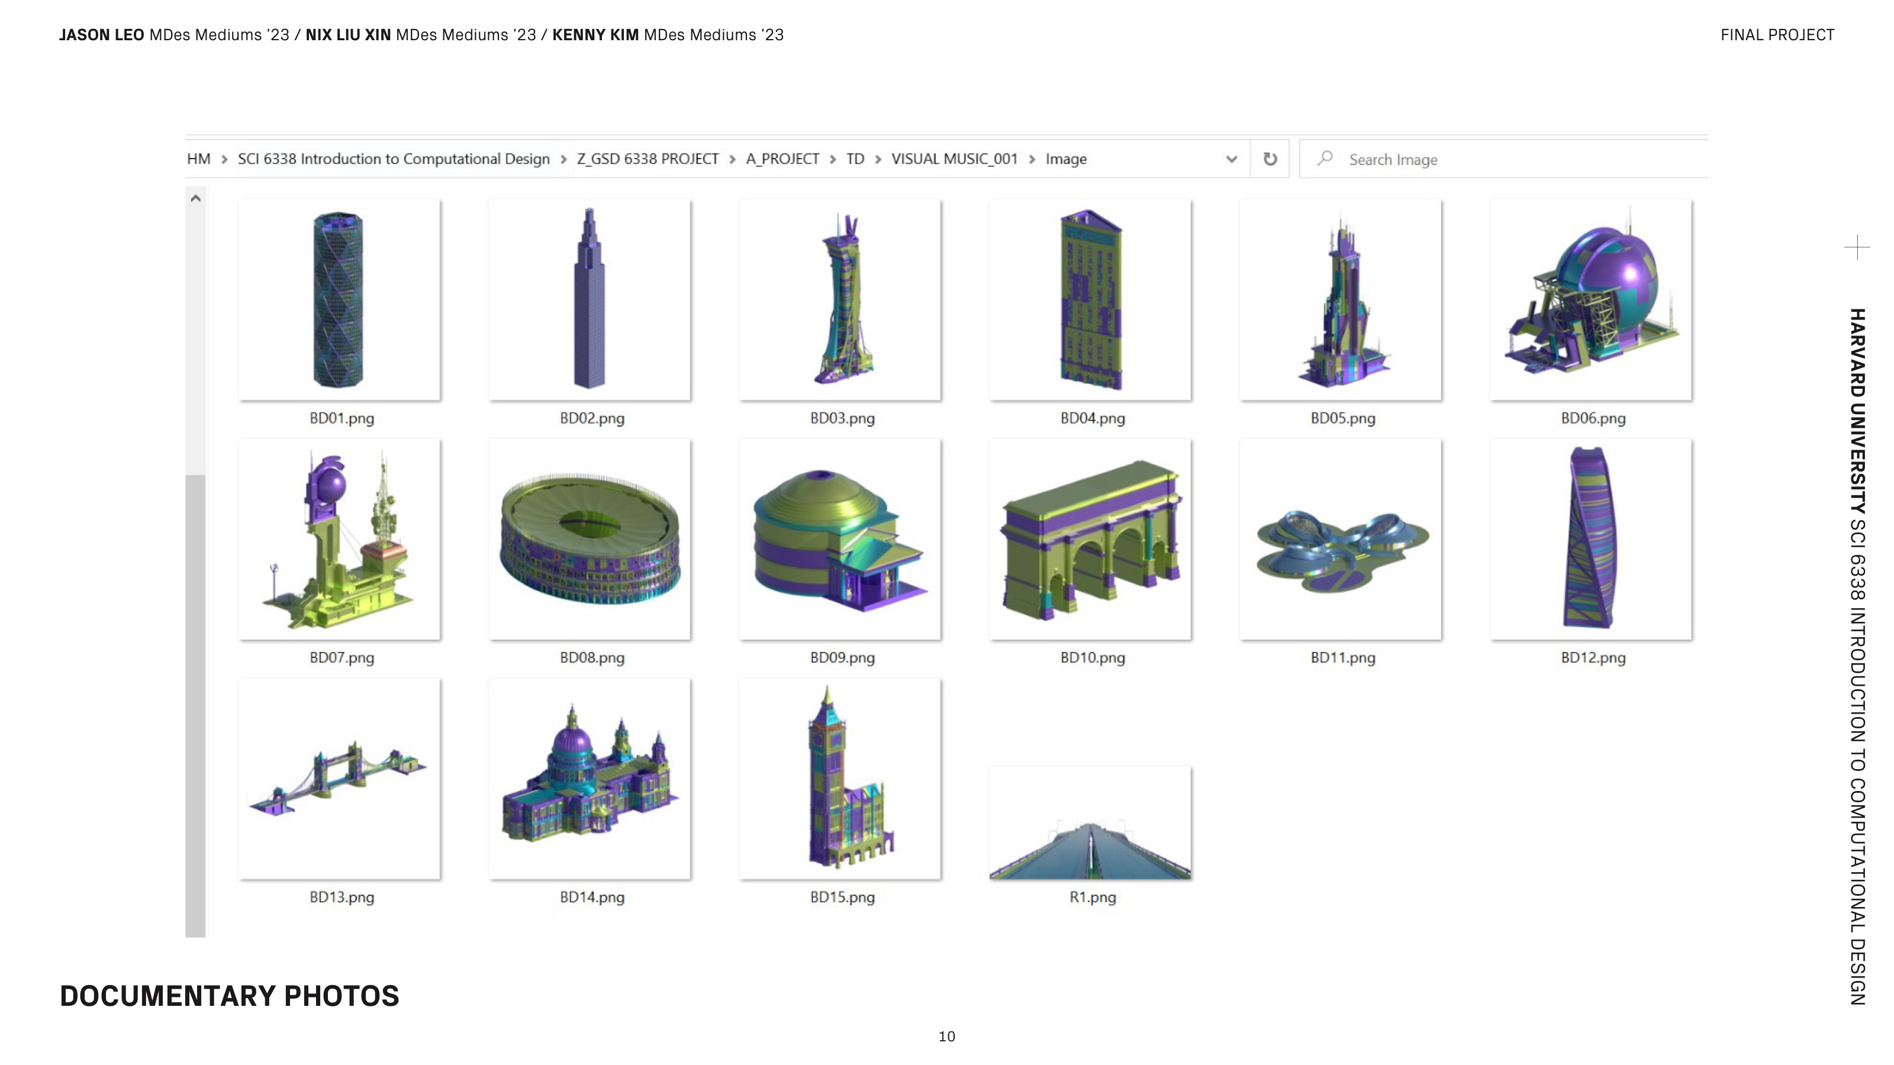Select the BD06.png sphere building thumbnail
This screenshot has width=1894, height=1065.
(1591, 300)
